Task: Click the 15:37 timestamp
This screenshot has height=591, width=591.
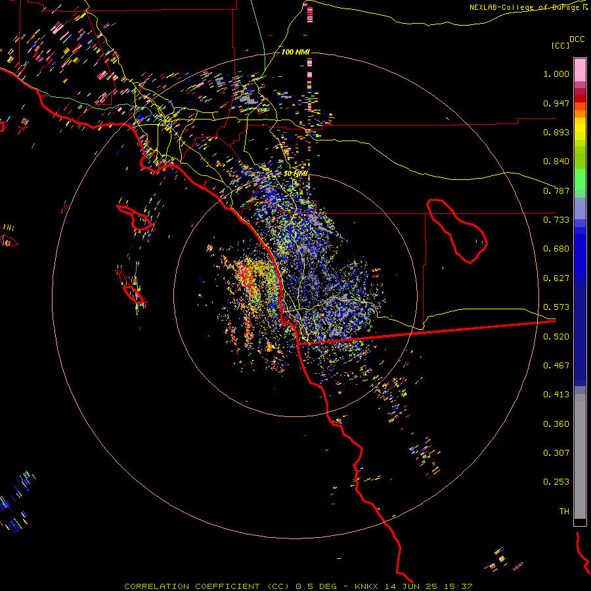Action: (x=458, y=586)
